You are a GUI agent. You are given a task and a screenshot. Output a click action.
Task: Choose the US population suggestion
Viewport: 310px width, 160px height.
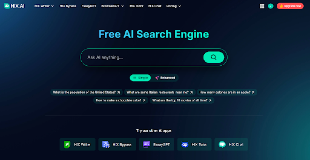click(87, 92)
